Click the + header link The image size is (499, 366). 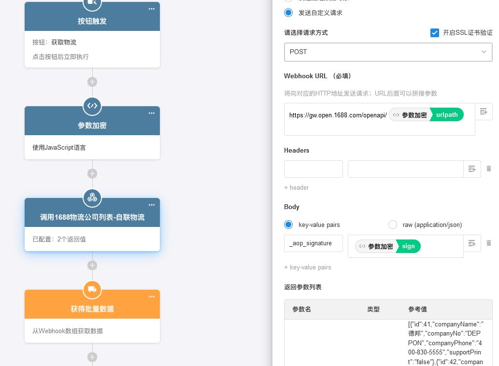[296, 187]
